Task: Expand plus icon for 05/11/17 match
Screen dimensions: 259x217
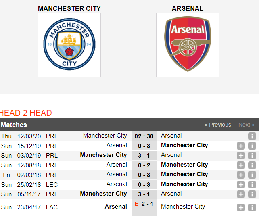Action: (x=241, y=194)
